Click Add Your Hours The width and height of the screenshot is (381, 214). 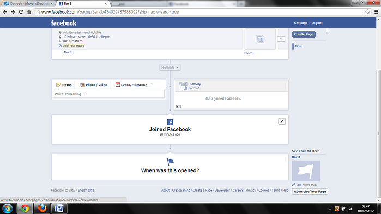point(74,46)
